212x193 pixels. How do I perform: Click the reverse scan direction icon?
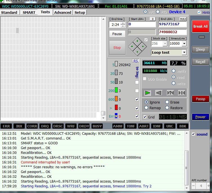(159, 93)
